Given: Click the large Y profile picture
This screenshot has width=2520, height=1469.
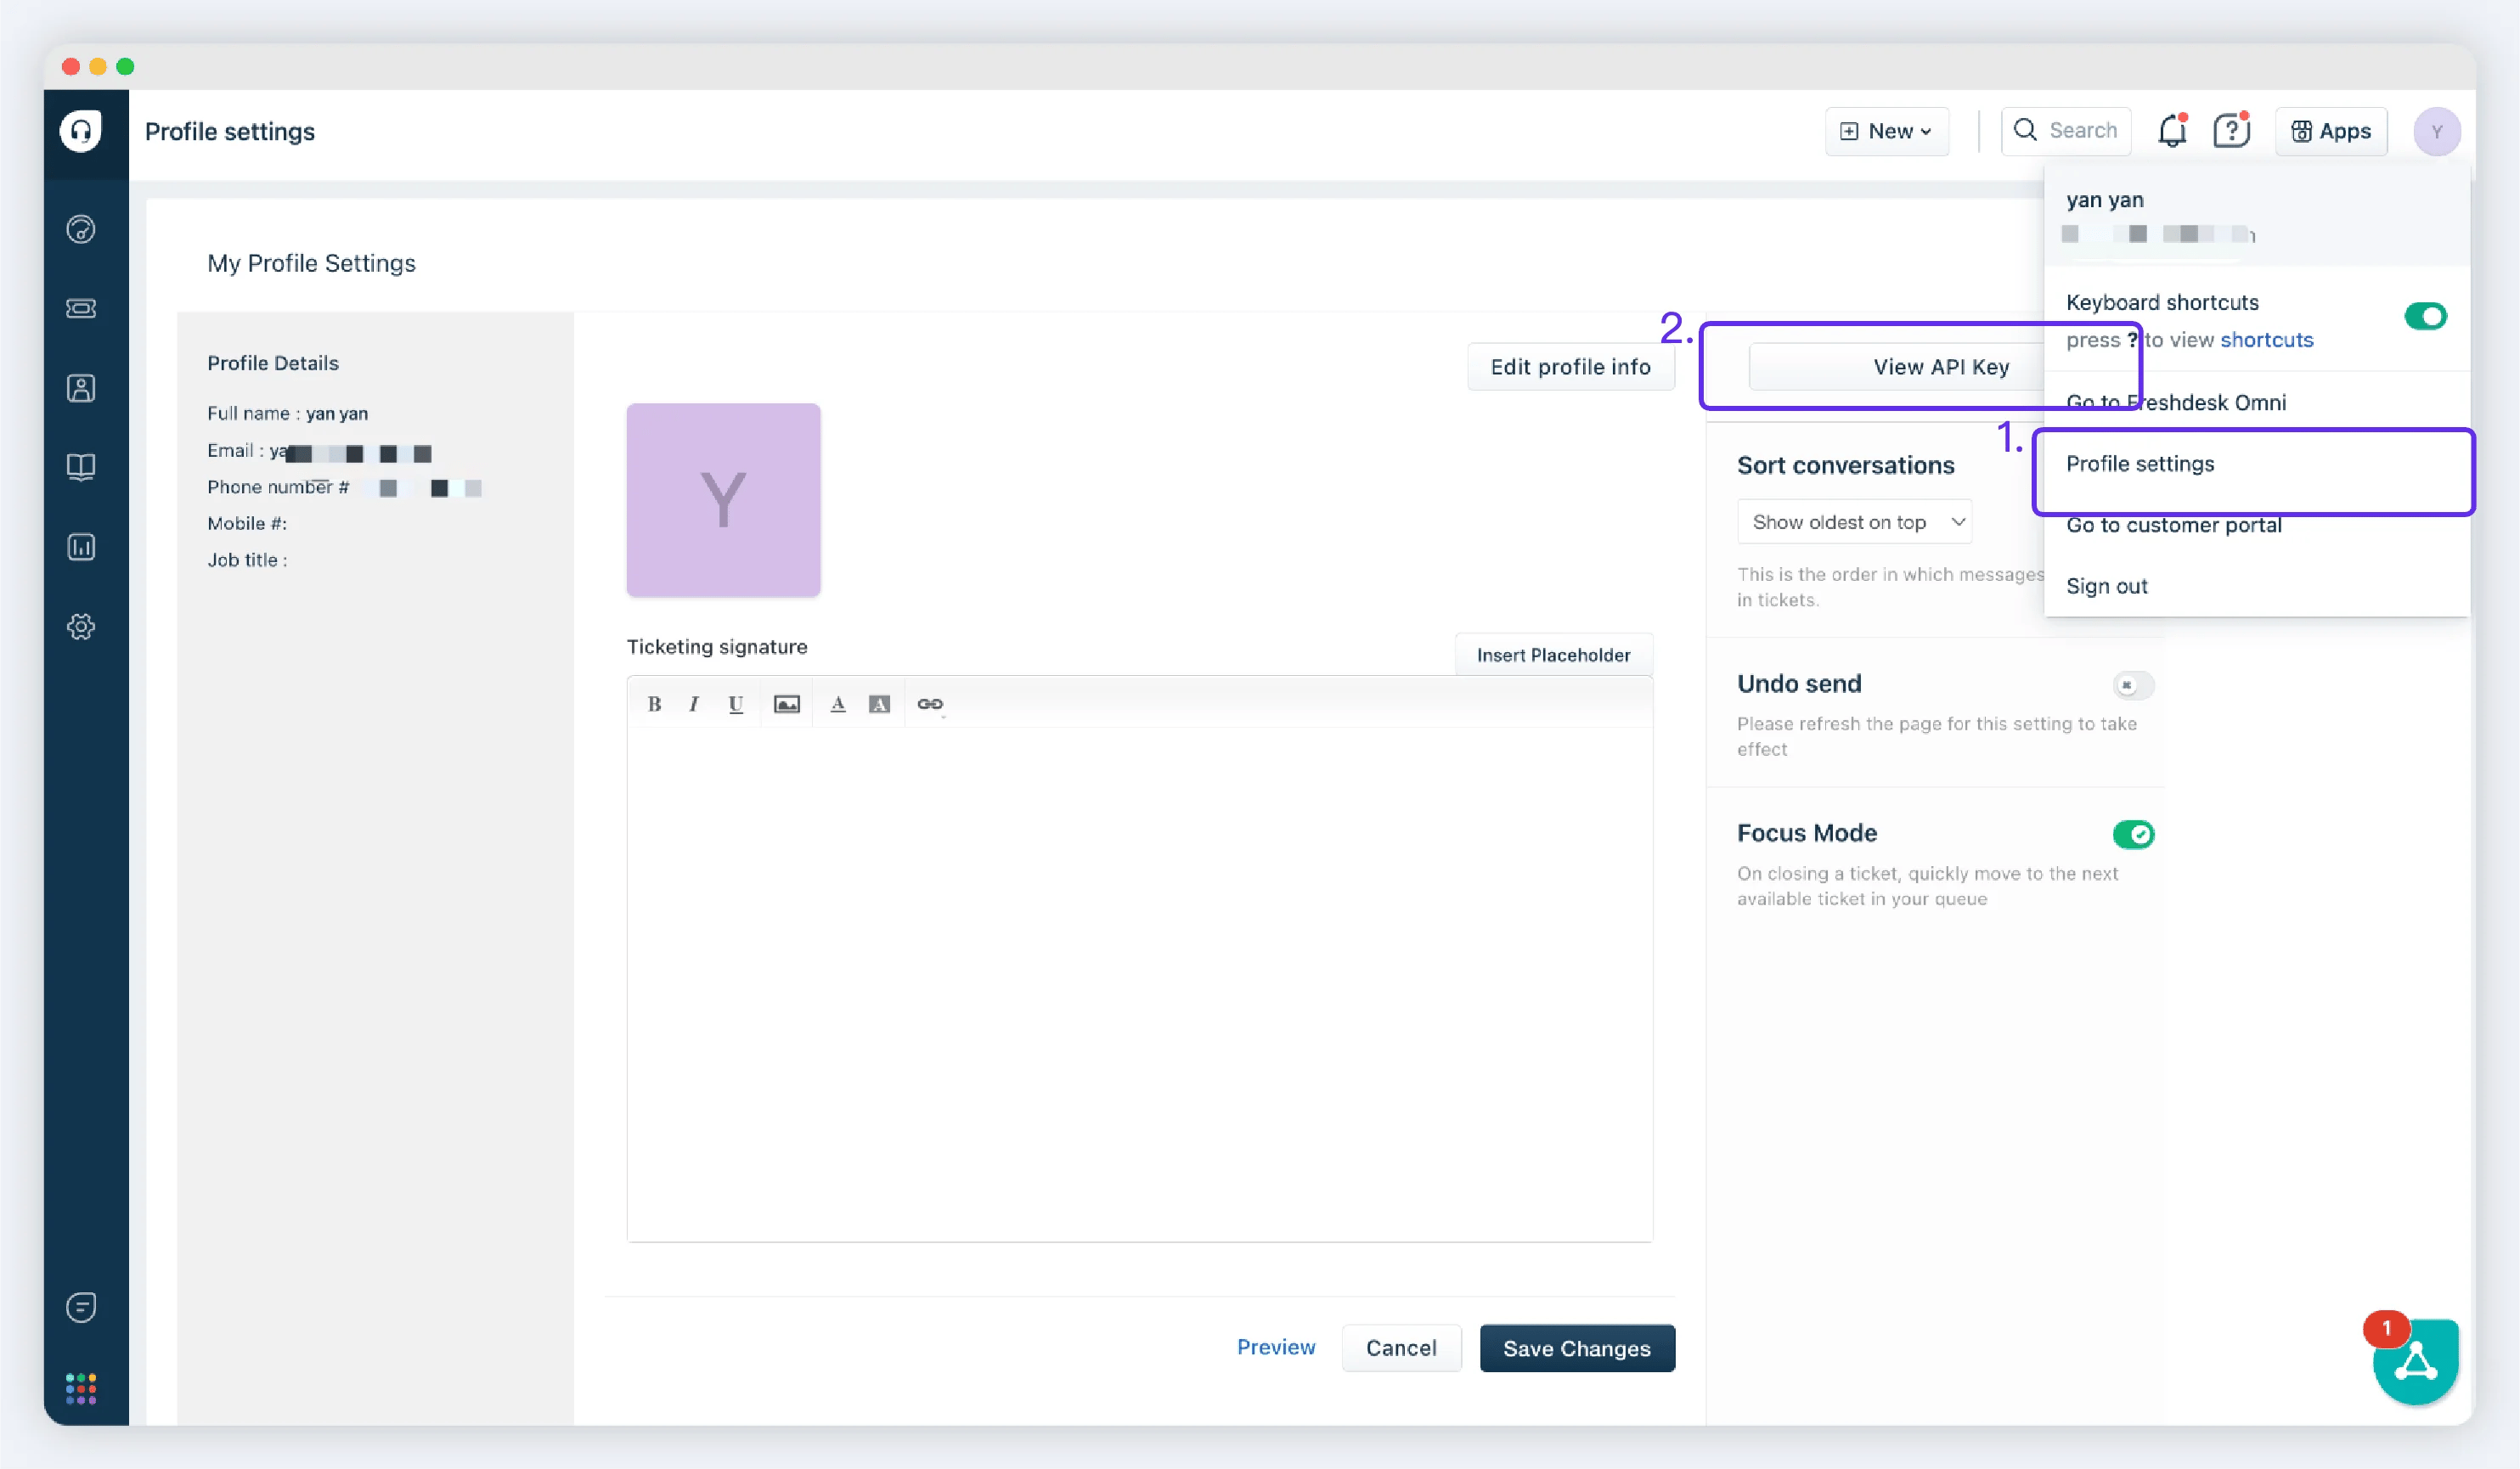Looking at the screenshot, I should pyautogui.click(x=723, y=500).
